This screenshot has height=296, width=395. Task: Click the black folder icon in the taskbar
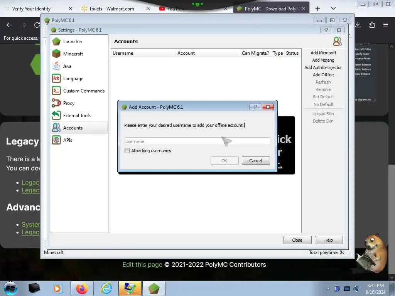coord(34,288)
